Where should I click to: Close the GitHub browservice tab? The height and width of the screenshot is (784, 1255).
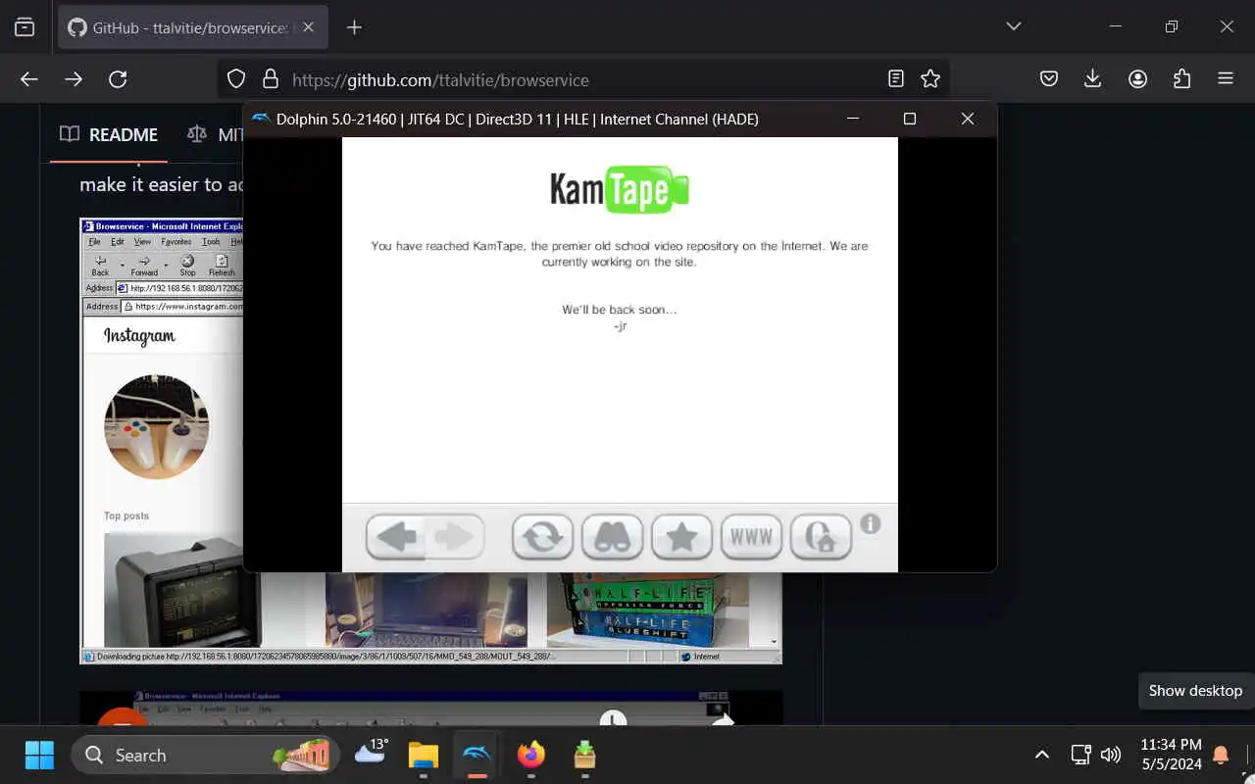tap(308, 27)
